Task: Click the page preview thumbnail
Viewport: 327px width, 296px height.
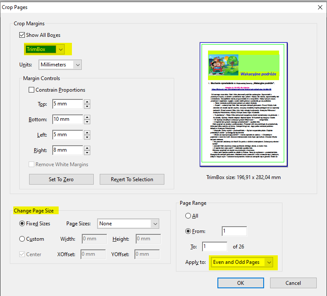Action: click(244, 105)
